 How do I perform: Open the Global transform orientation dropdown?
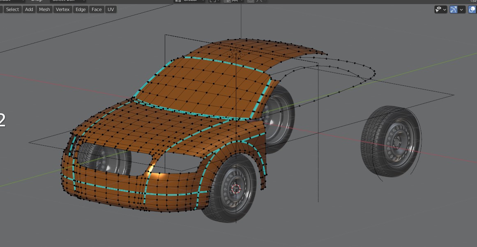(x=189, y=1)
